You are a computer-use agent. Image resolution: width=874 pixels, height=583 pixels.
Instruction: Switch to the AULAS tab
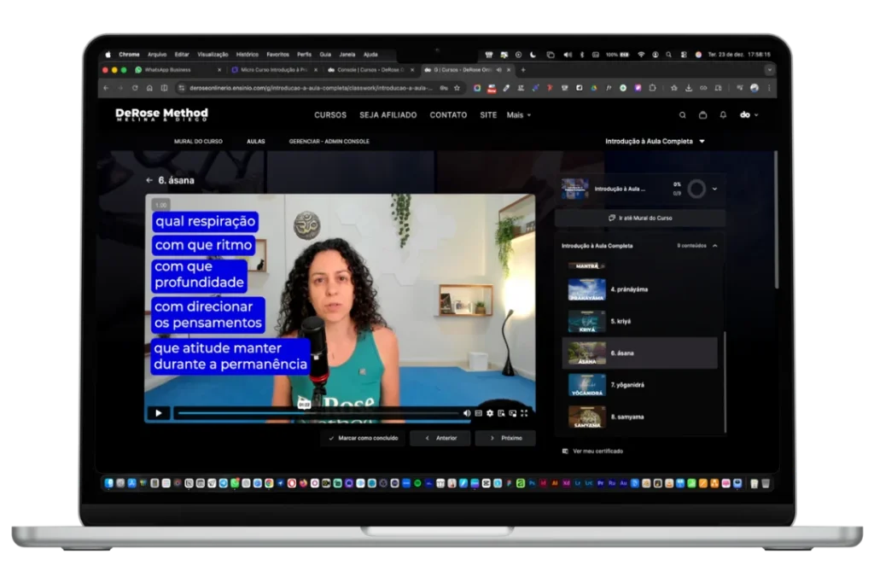point(256,142)
